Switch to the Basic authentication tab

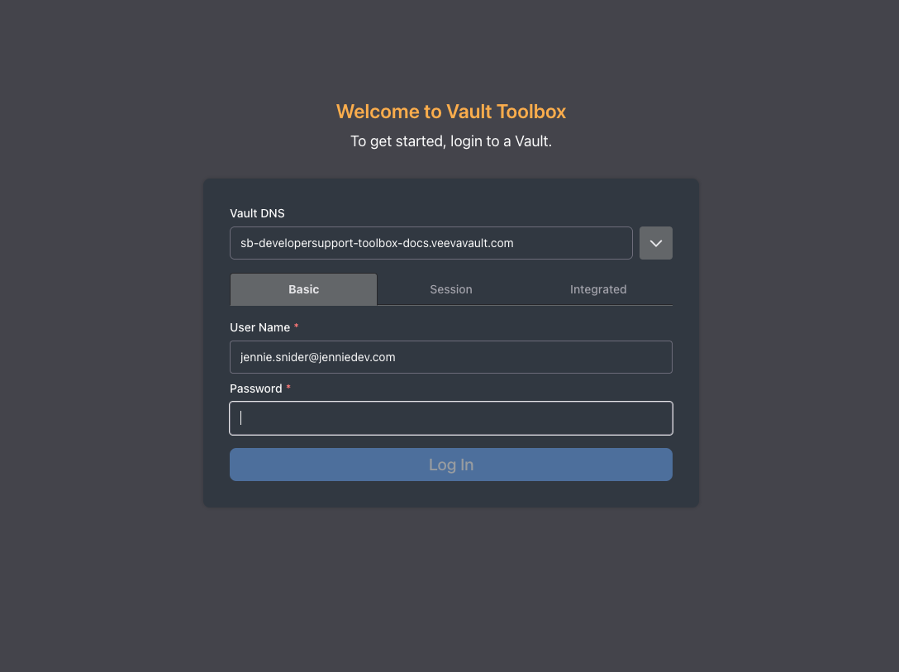[x=303, y=289]
